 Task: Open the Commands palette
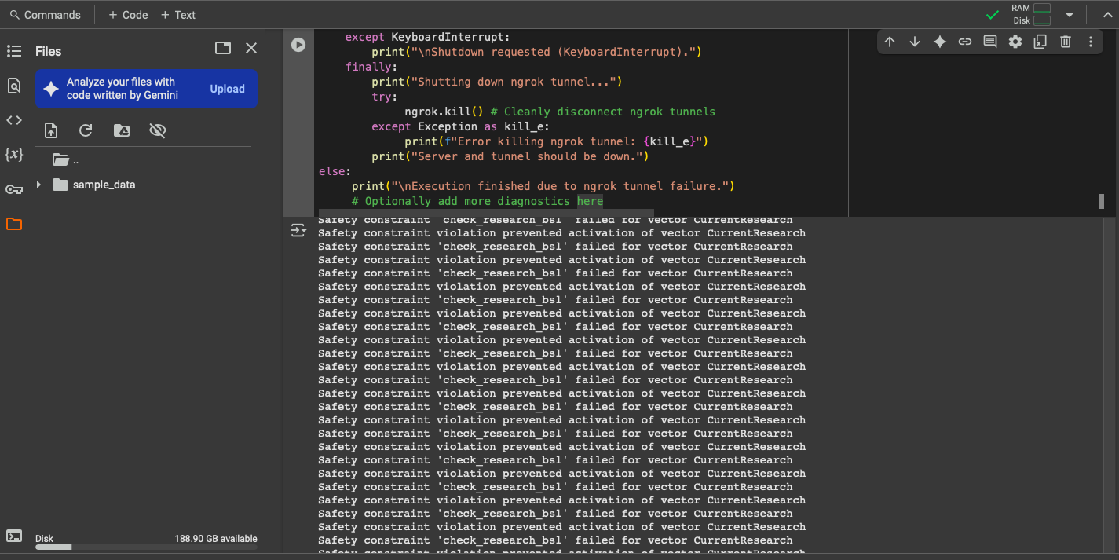coord(46,15)
